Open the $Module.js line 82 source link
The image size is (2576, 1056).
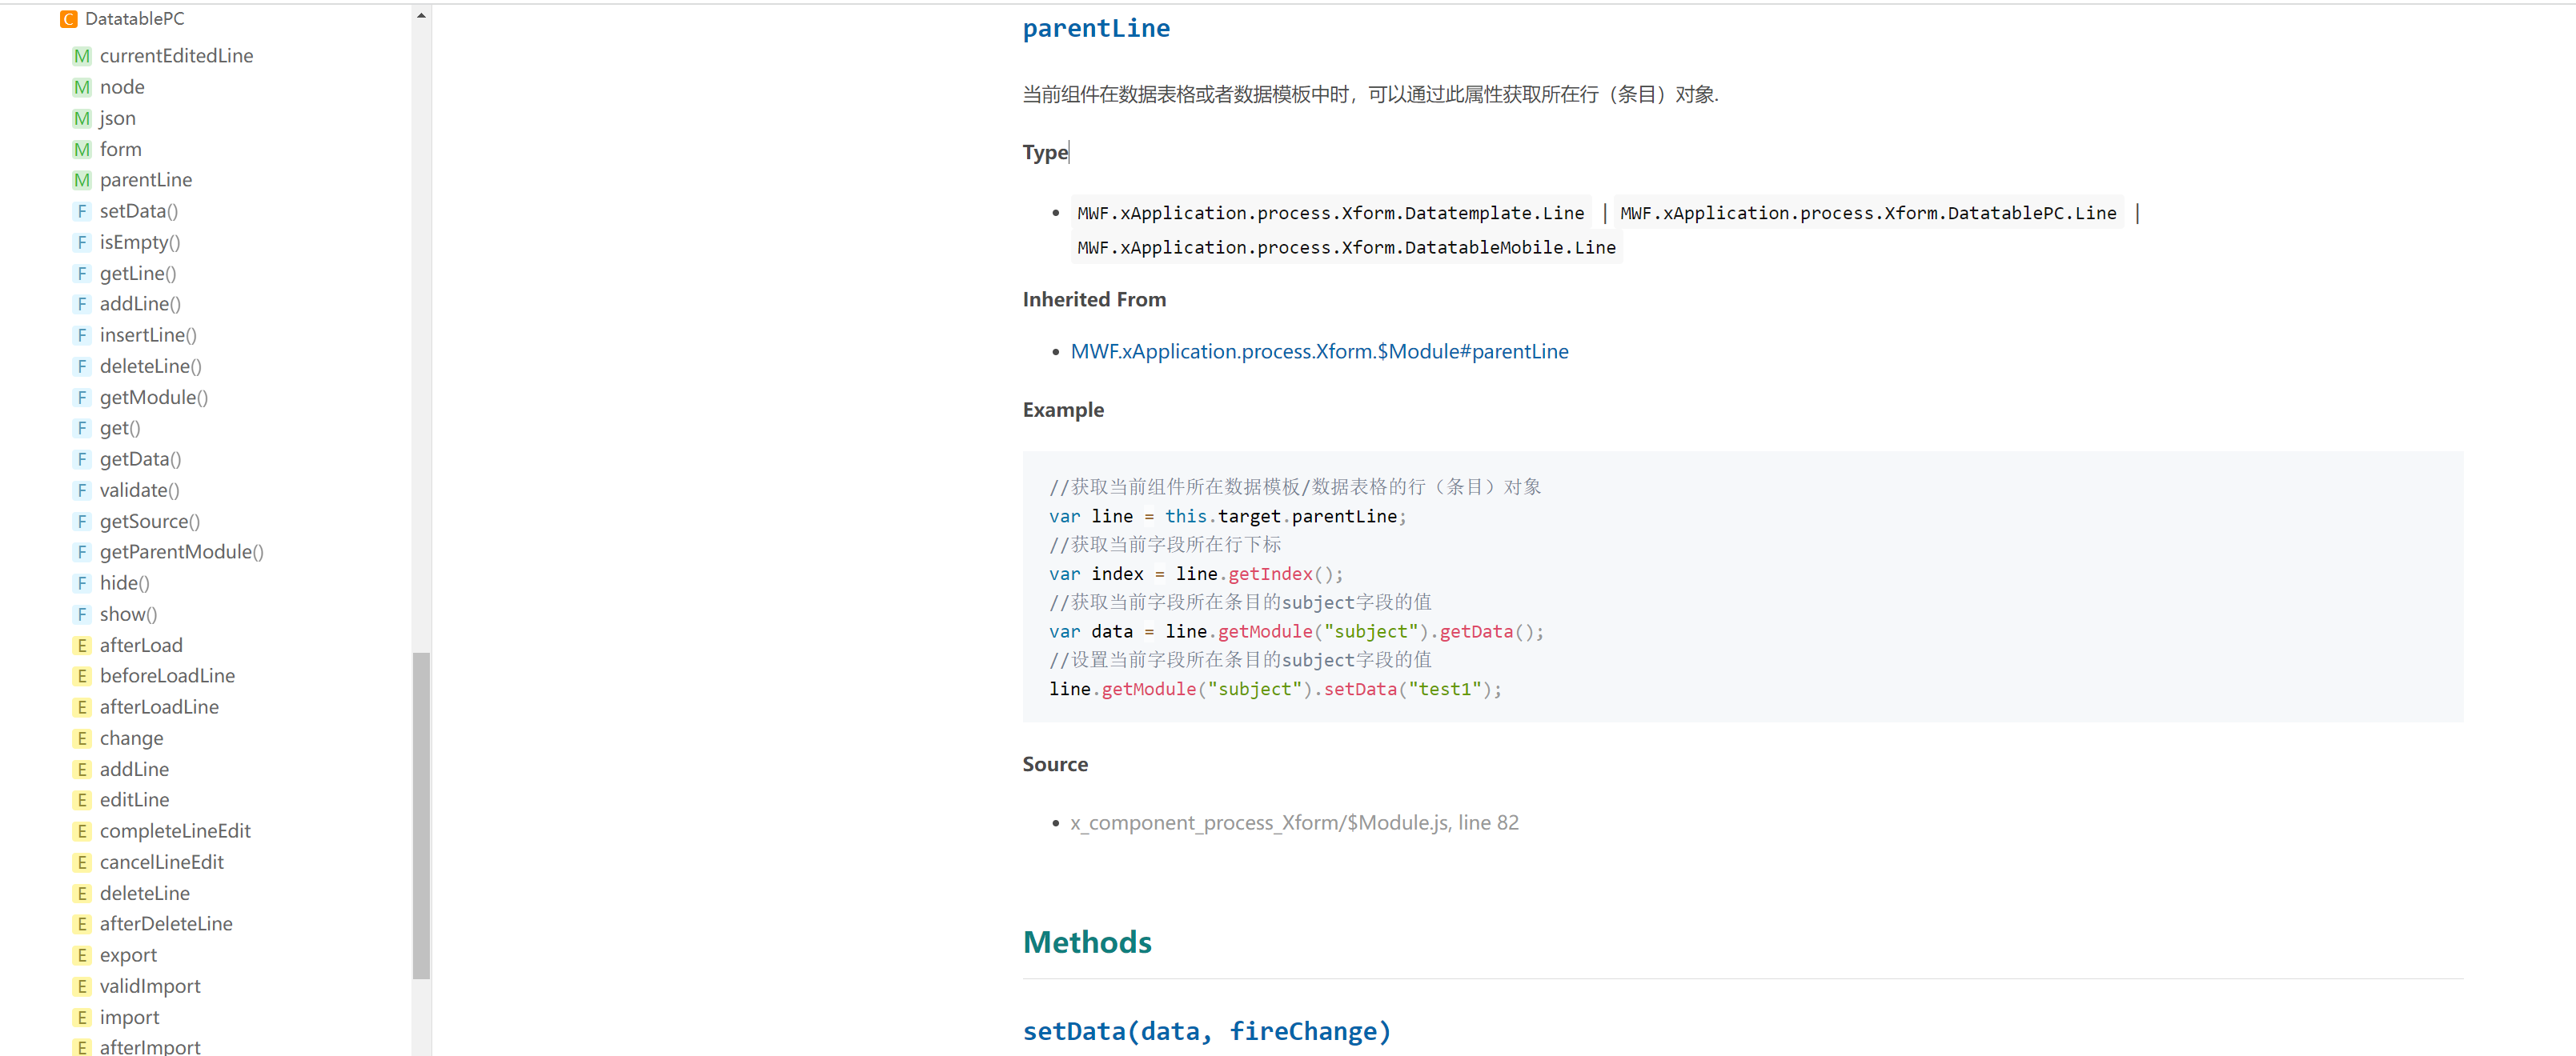(1293, 822)
